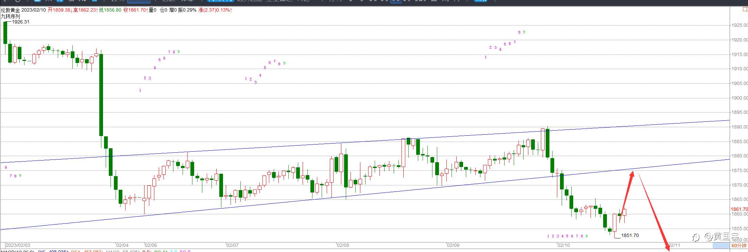Image resolution: width=748 pixels, height=252 pixels.
Task: Jump to the 02/07 date marker
Action: click(x=233, y=245)
